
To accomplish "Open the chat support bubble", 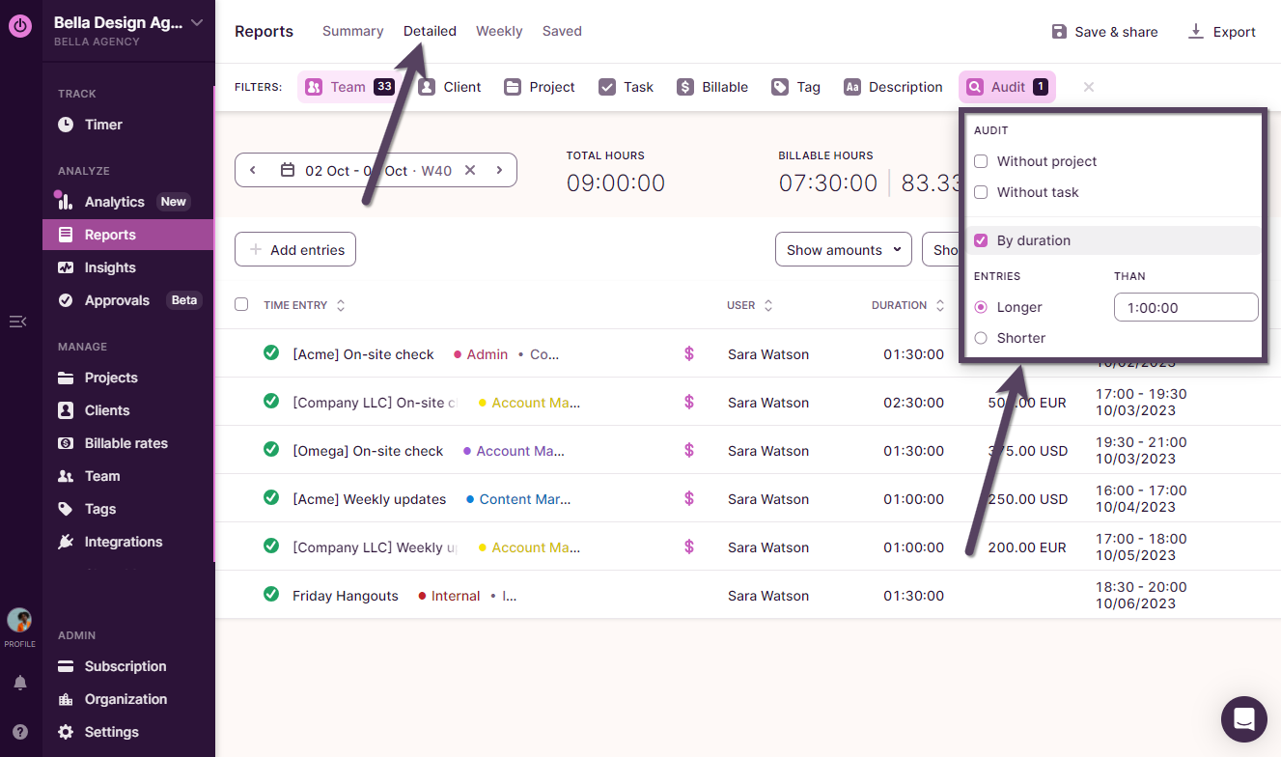I will point(1243,719).
